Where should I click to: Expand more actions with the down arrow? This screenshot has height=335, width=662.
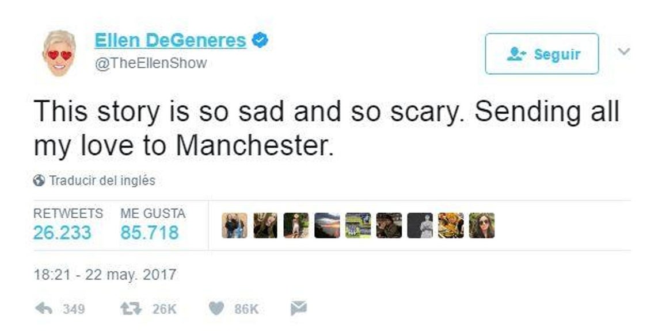tap(623, 52)
